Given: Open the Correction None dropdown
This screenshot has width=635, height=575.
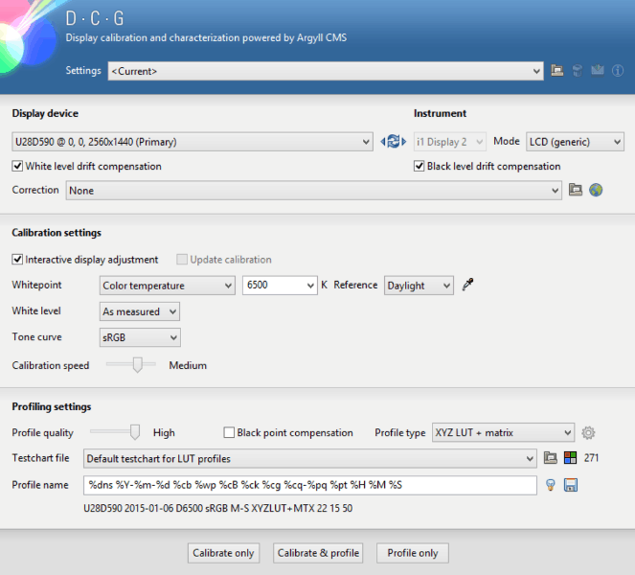Looking at the screenshot, I should coord(313,190).
